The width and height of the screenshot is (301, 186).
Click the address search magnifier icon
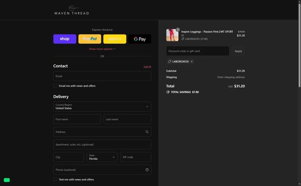coord(147,132)
